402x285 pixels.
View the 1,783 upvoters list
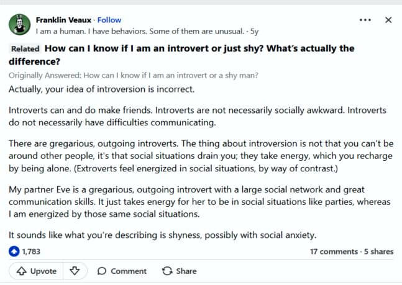pyautogui.click(x=31, y=251)
